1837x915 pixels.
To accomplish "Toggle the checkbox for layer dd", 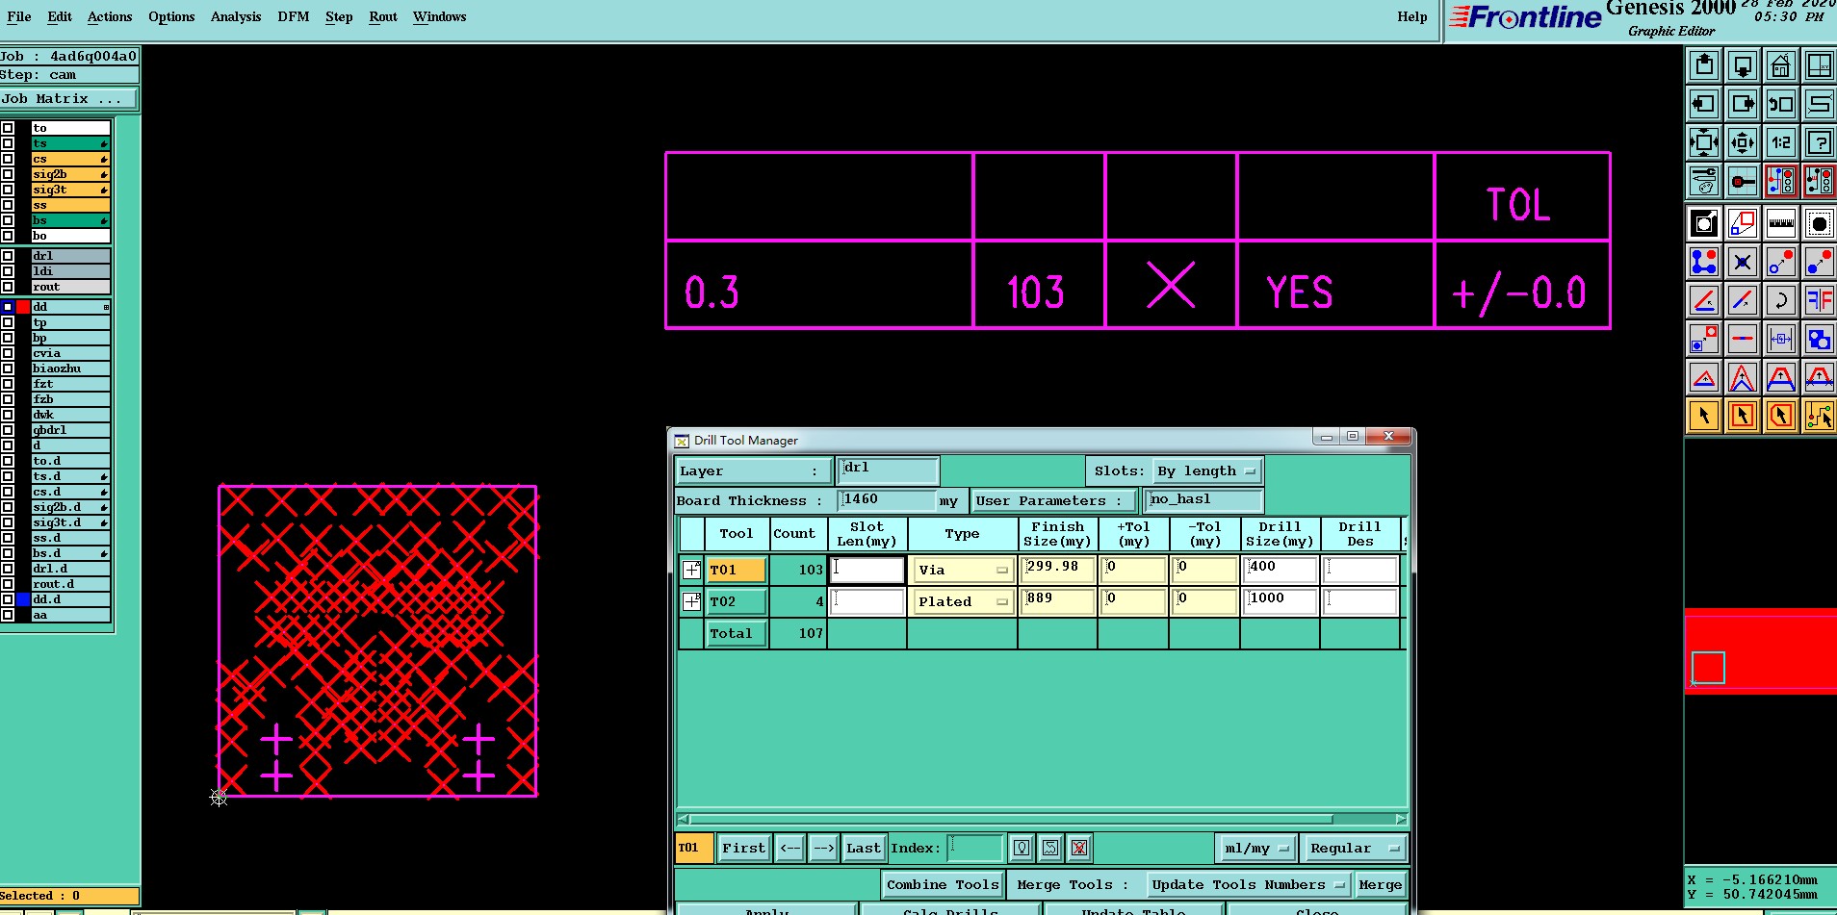I will click(x=8, y=307).
